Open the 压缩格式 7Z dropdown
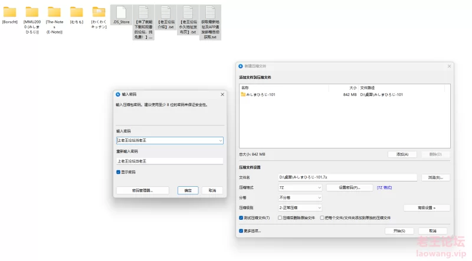Image resolution: width=472 pixels, height=261 pixels. point(300,187)
